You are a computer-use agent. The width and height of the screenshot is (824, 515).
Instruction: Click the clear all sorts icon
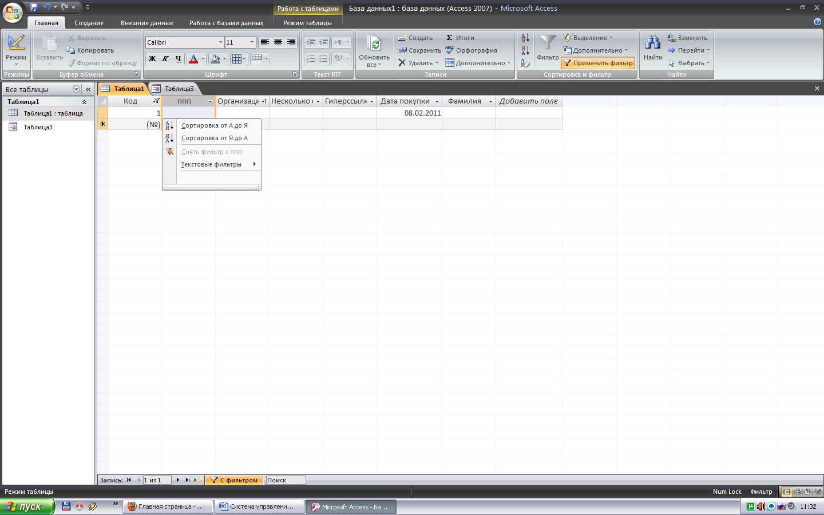pyautogui.click(x=525, y=63)
